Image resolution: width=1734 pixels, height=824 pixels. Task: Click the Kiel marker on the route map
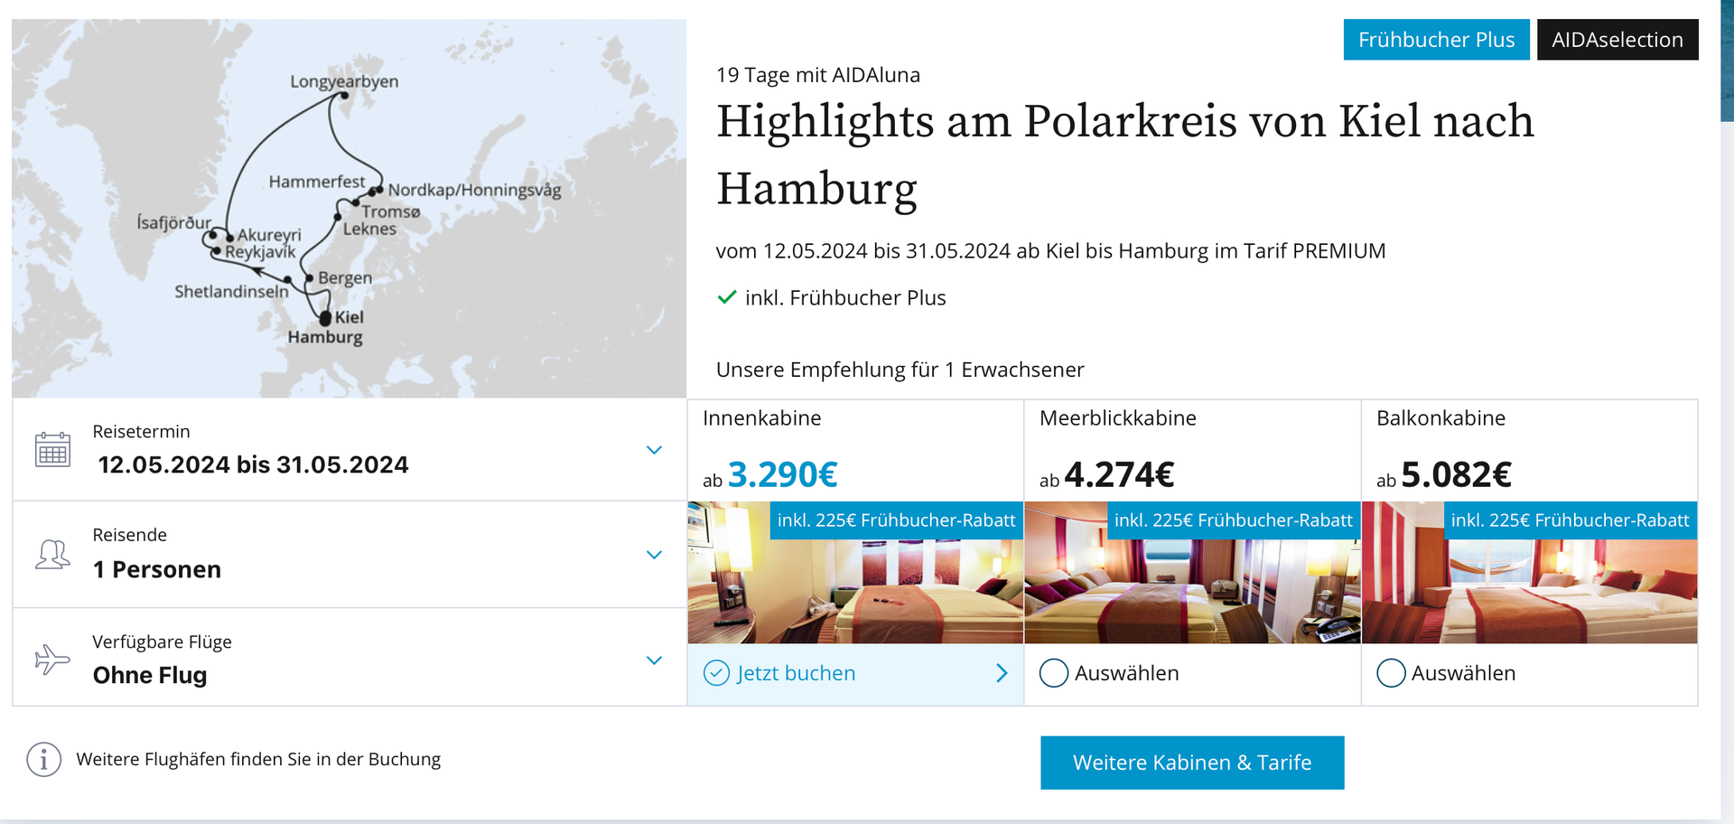[x=325, y=319]
